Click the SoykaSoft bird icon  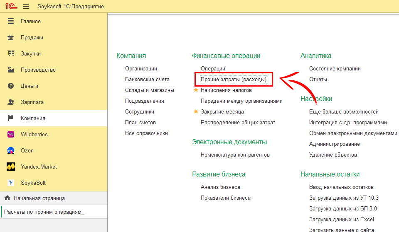[11, 183]
